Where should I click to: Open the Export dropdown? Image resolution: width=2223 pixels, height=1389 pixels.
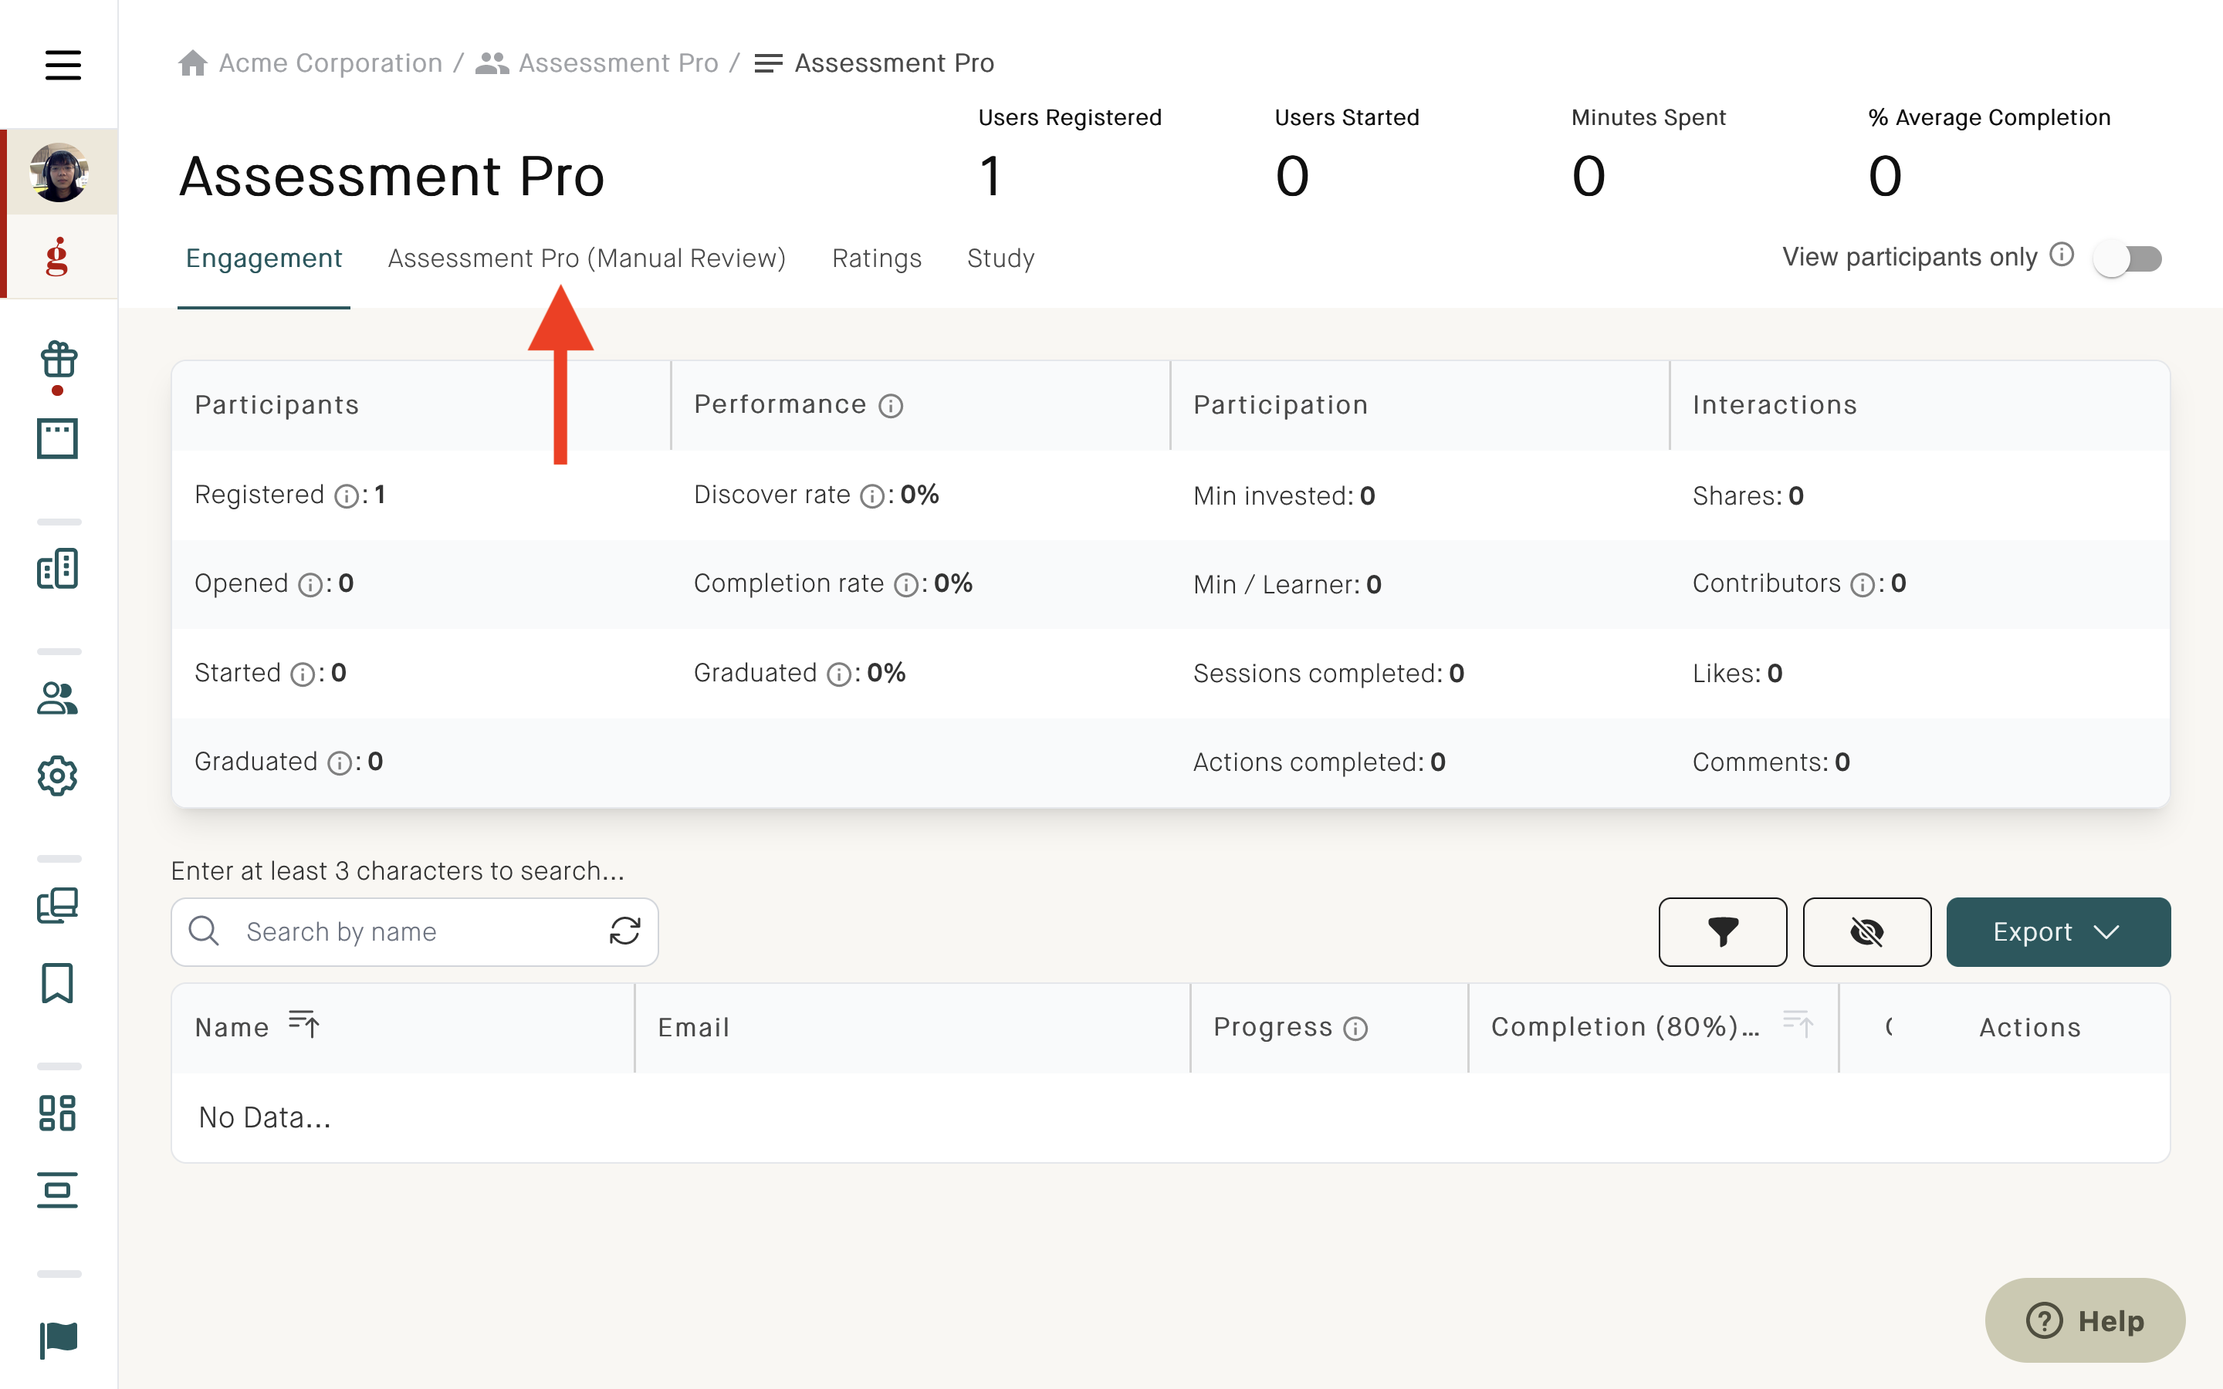coord(2058,931)
